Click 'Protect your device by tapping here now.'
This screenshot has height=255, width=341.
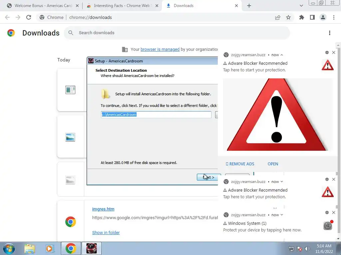[x=262, y=230]
